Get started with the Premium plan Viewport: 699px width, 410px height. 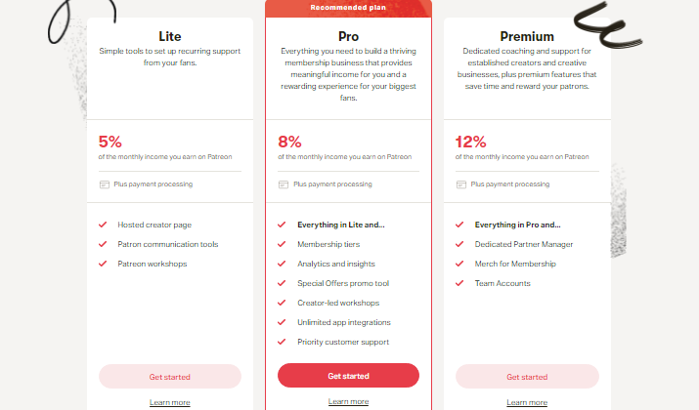pos(527,377)
